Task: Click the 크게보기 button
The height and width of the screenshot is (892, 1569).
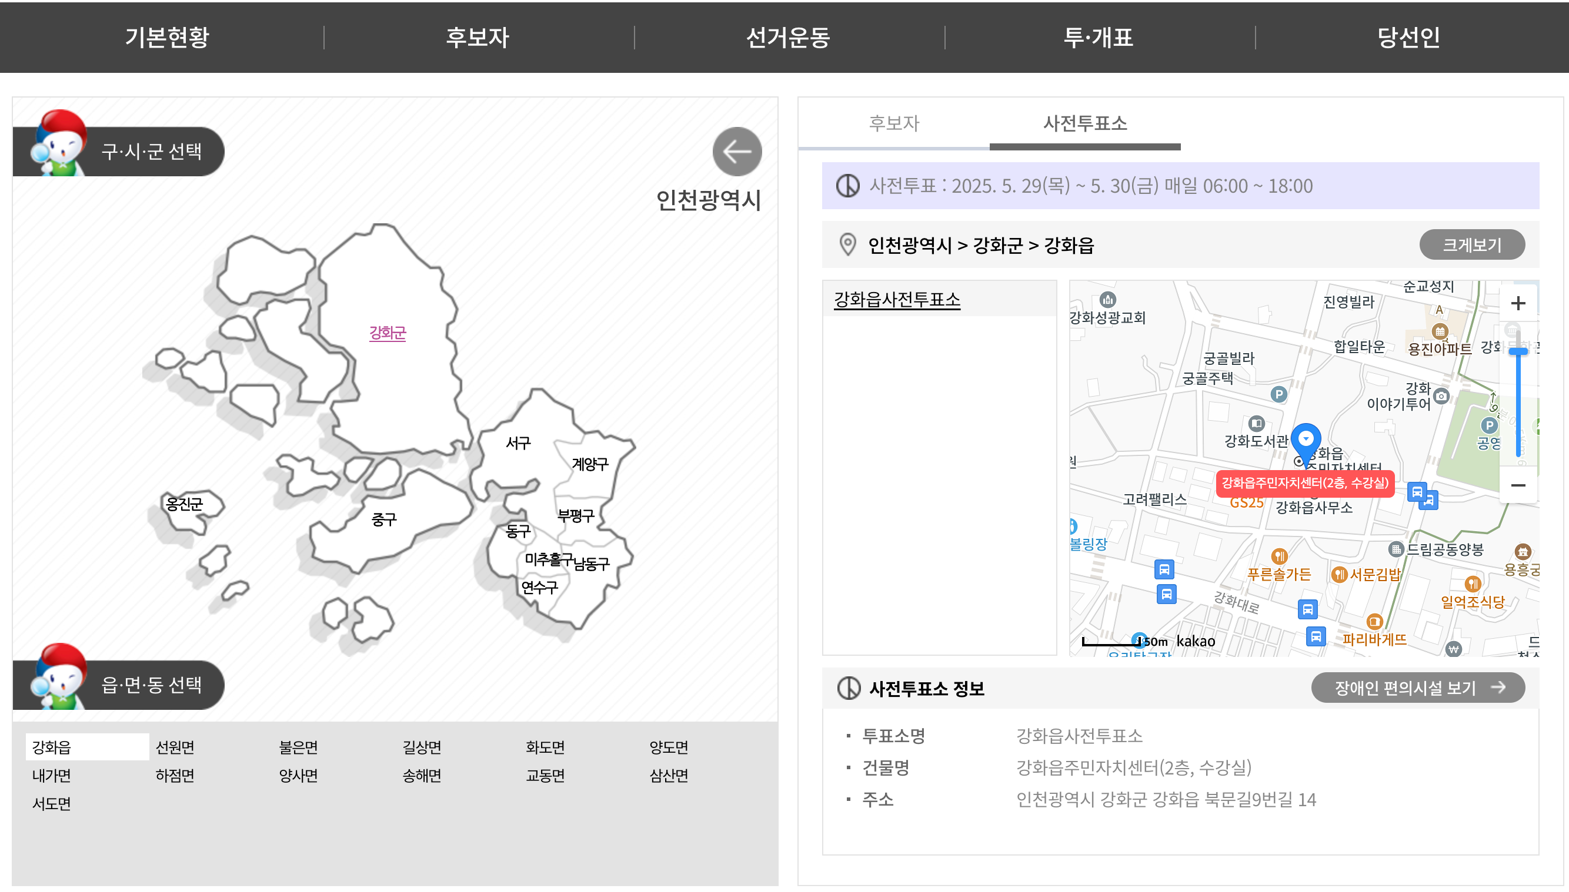Action: [x=1471, y=245]
